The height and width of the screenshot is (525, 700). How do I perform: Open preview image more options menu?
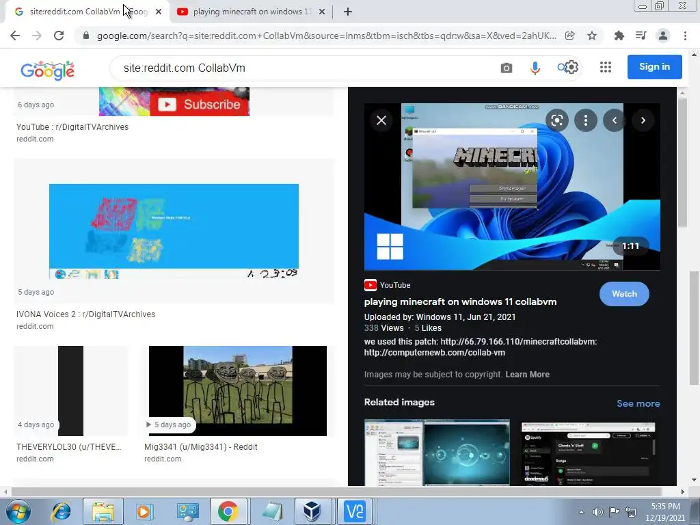(x=586, y=120)
